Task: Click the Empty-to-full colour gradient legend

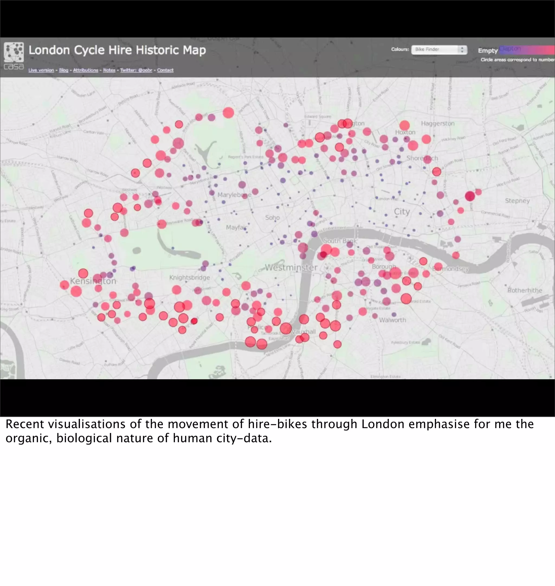Action: point(527,50)
